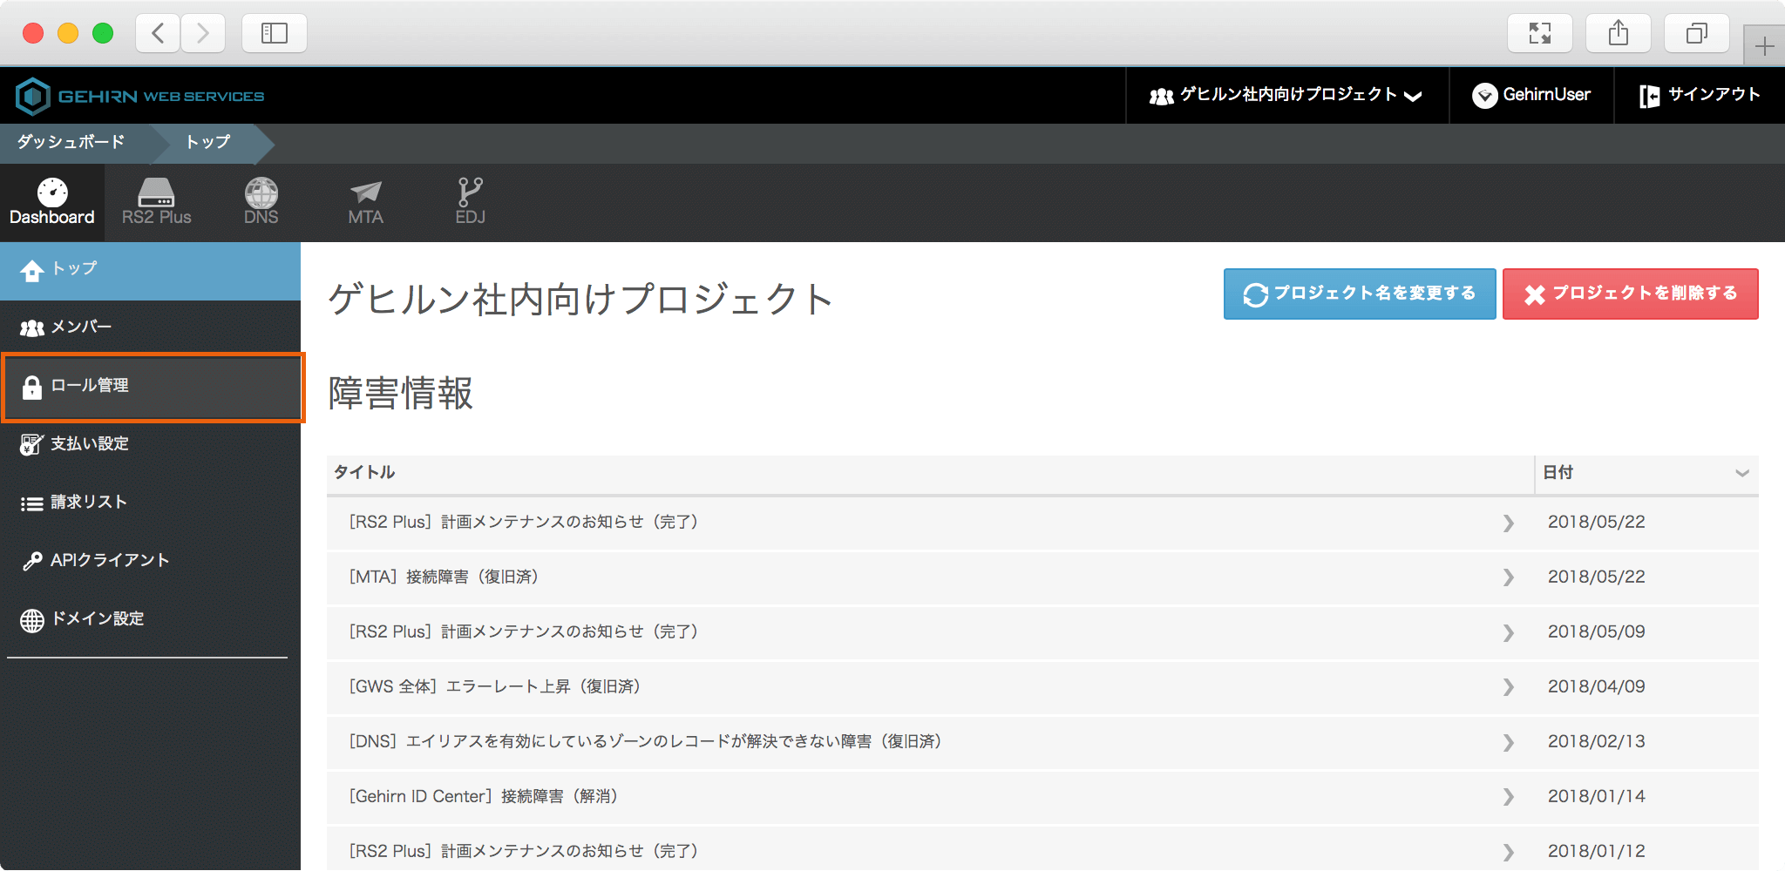The width and height of the screenshot is (1785, 871).
Task: Click the ダッシュボード breadcrumb
Action: (71, 142)
